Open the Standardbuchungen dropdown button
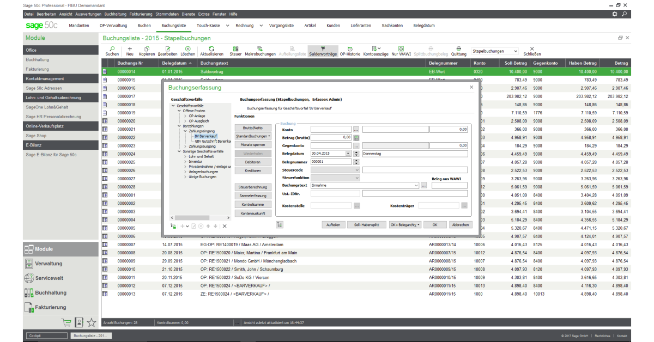This screenshot has width=654, height=342. (x=252, y=136)
